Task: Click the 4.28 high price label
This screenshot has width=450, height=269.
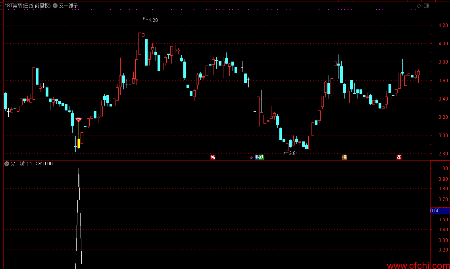Action: (153, 20)
